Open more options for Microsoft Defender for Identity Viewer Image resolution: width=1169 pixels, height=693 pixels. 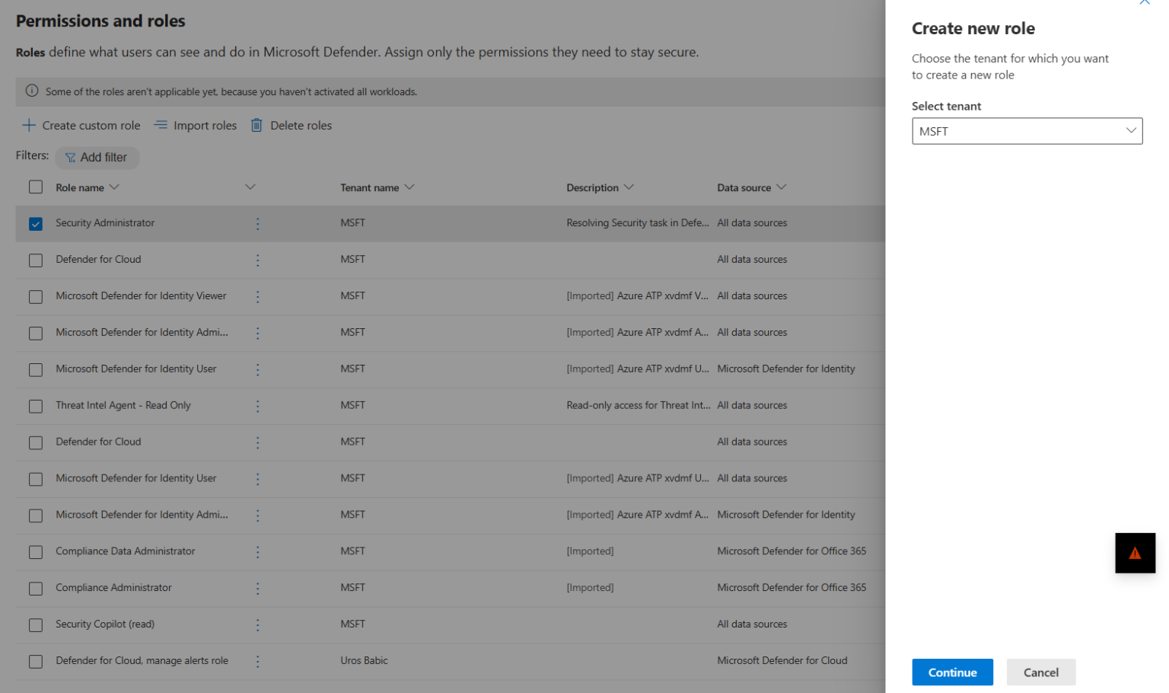(258, 296)
